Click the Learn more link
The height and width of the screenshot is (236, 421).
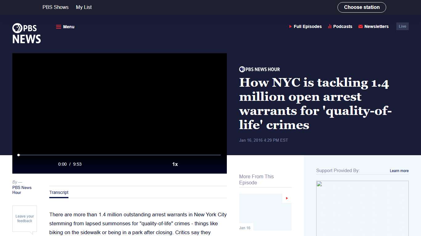[x=399, y=171]
